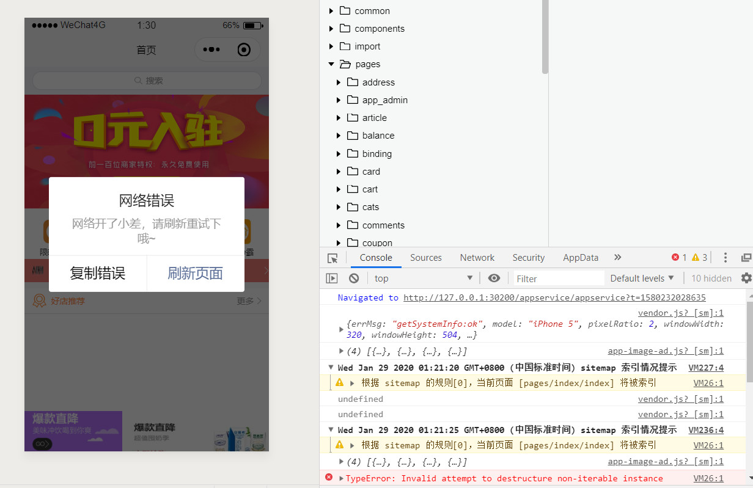This screenshot has width=753, height=488.
Task: Click the undock devtools window icon
Action: point(746,258)
